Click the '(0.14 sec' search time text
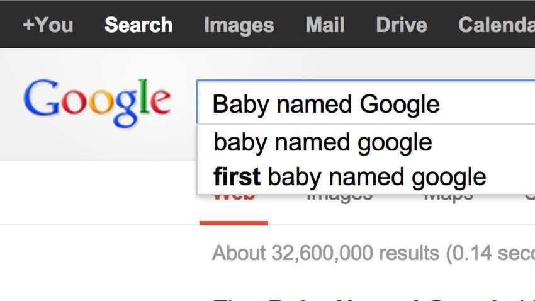Screen dimensions: 535x301 pyautogui.click(x=490, y=253)
